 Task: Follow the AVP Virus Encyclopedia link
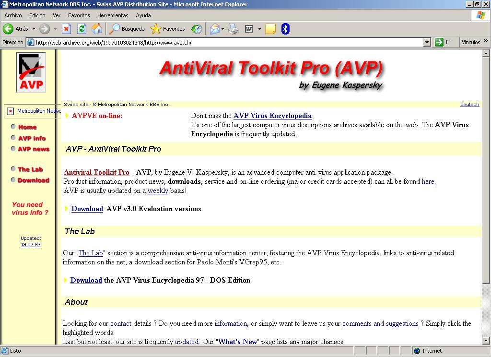click(x=272, y=116)
